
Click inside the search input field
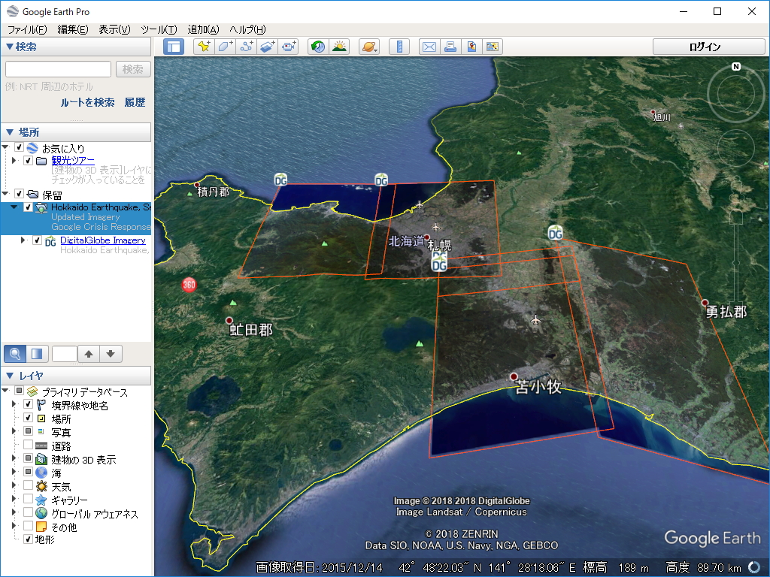pyautogui.click(x=56, y=68)
